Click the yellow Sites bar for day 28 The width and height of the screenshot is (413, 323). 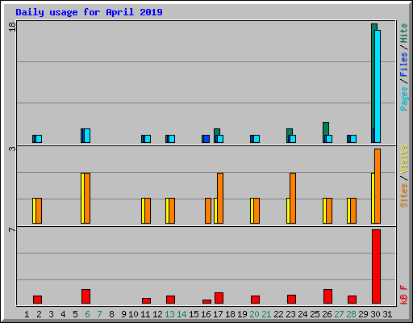(348, 211)
